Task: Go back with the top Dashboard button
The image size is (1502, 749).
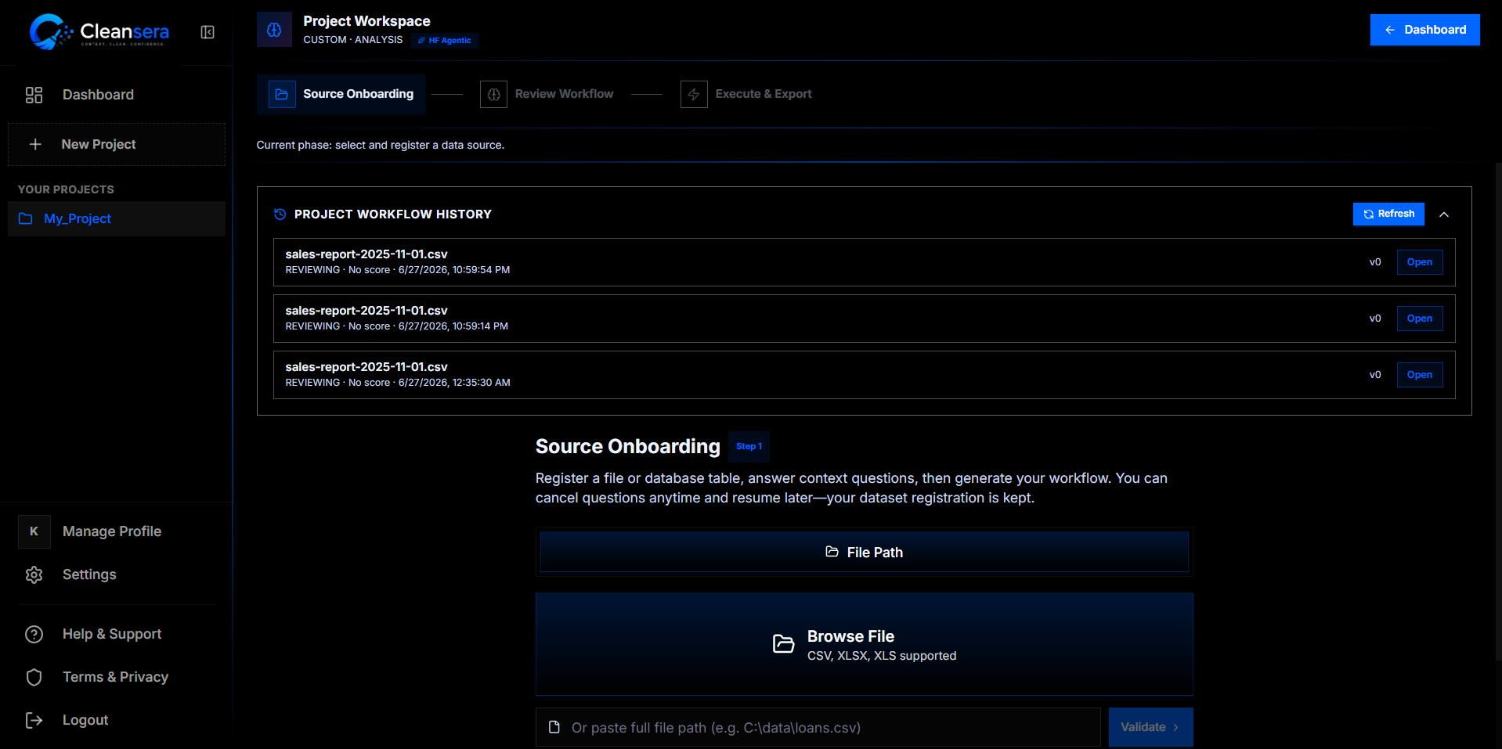Action: coord(1424,30)
